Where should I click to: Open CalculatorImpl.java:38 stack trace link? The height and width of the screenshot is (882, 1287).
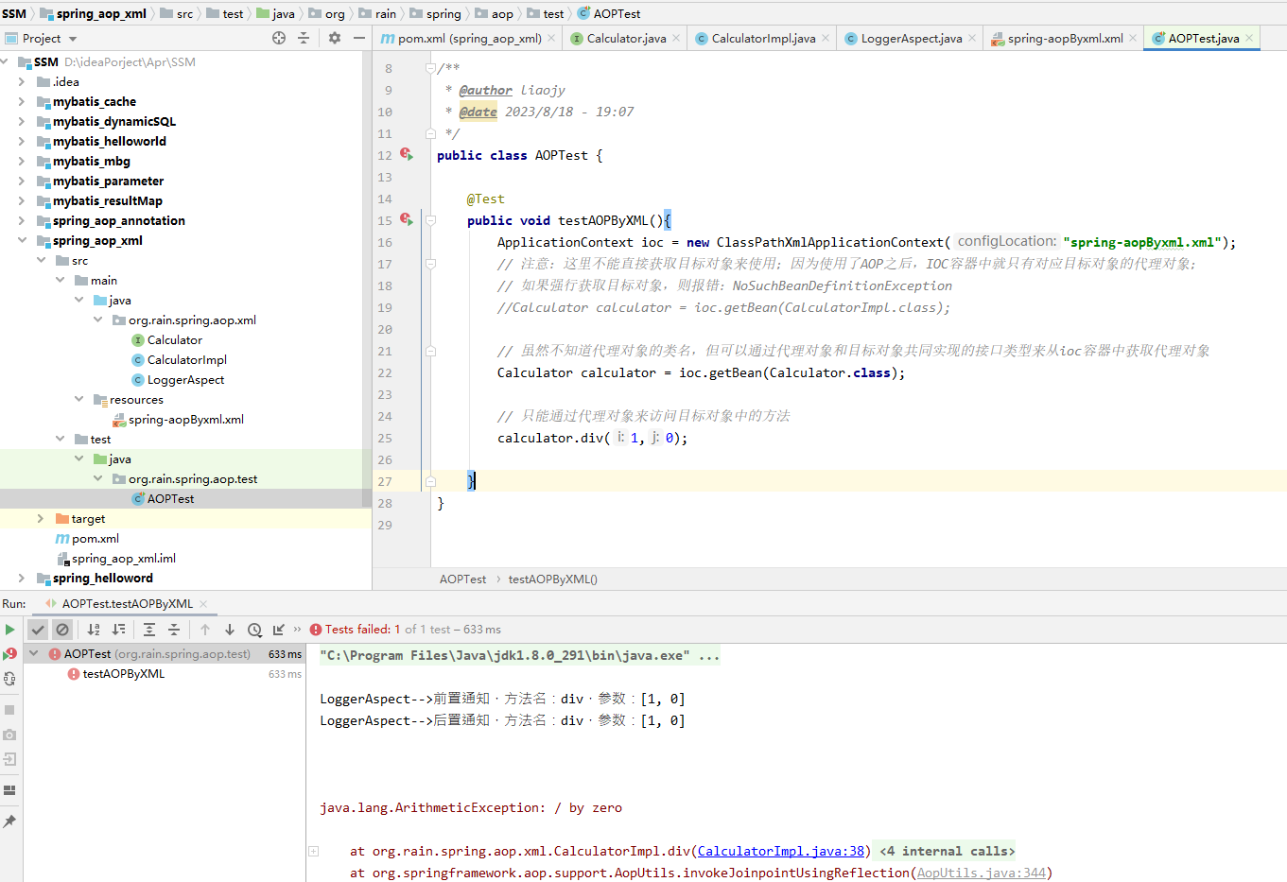click(x=781, y=852)
